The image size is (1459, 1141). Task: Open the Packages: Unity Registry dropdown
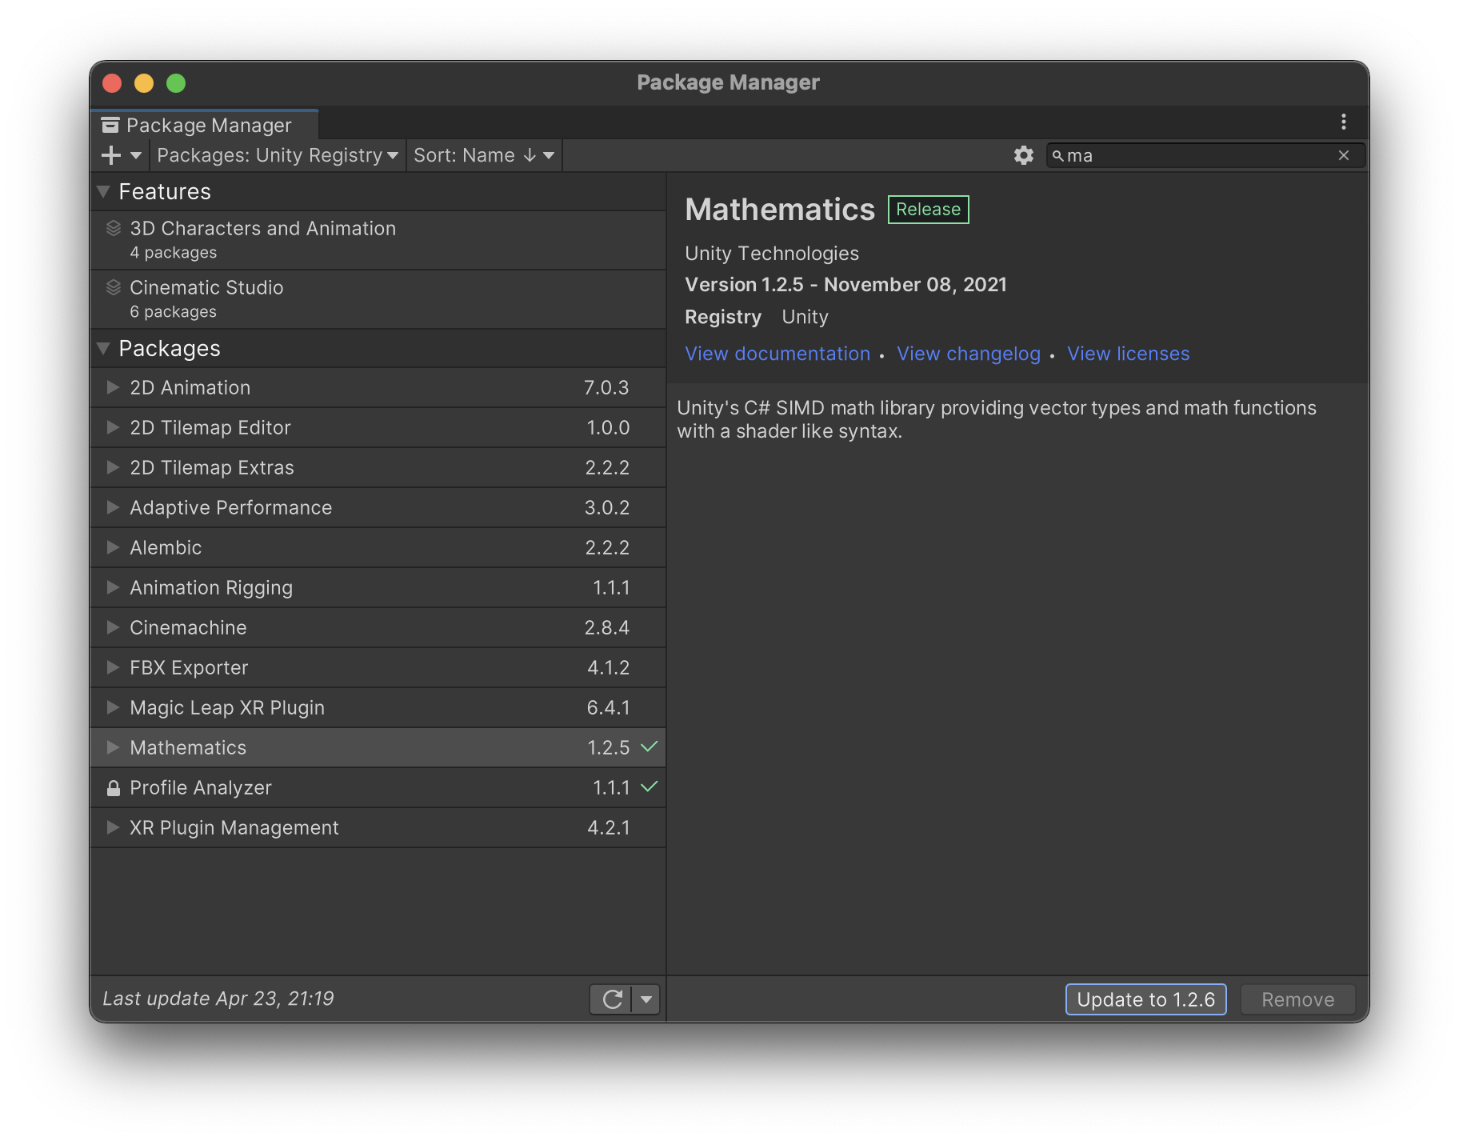pos(277,155)
